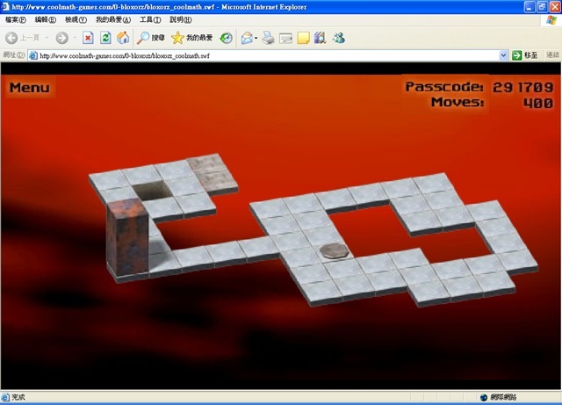Stop page loading with the red X icon

click(x=88, y=38)
